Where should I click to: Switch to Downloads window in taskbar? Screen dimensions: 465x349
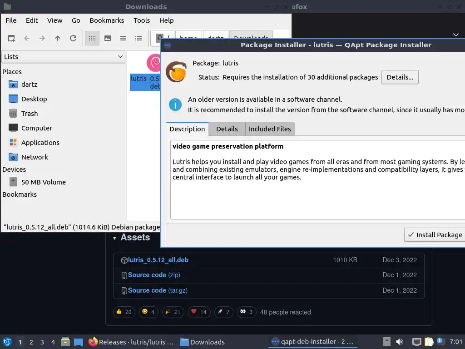pyautogui.click(x=203, y=342)
